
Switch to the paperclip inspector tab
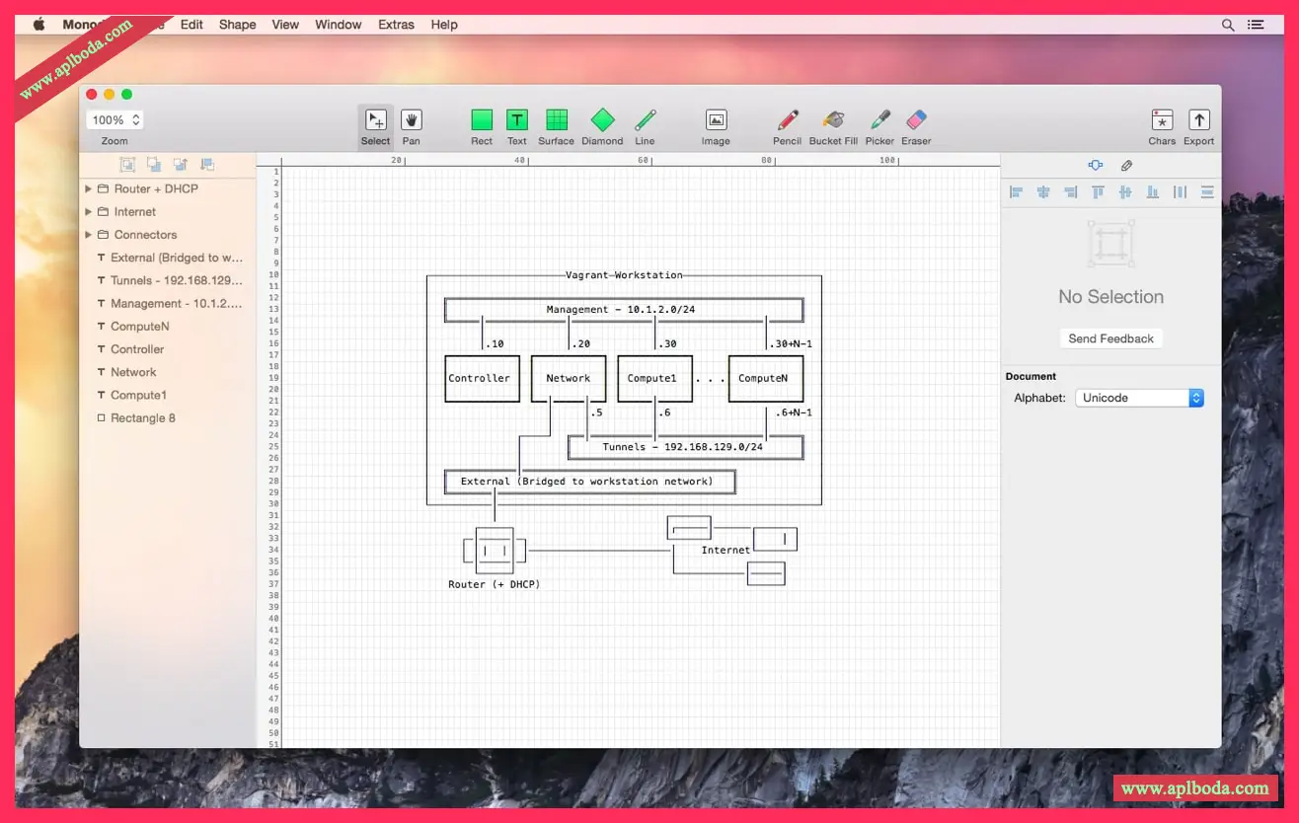(1126, 166)
